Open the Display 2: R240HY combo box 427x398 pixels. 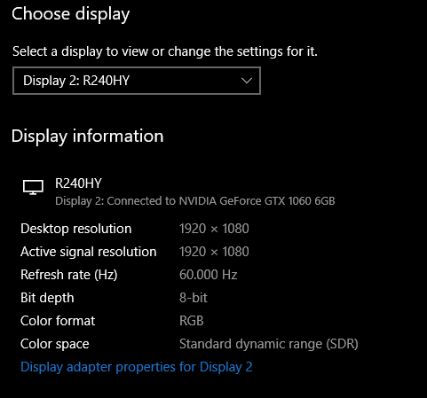137,81
